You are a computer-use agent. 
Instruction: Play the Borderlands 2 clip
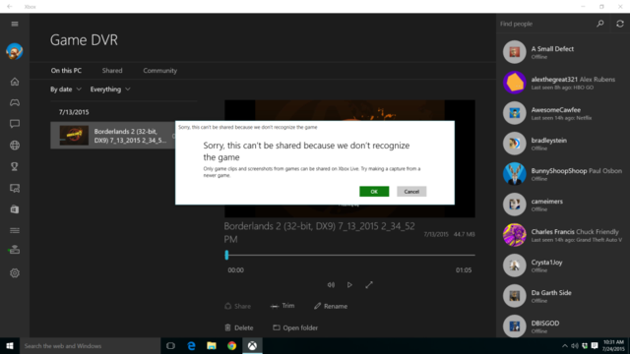pos(349,284)
